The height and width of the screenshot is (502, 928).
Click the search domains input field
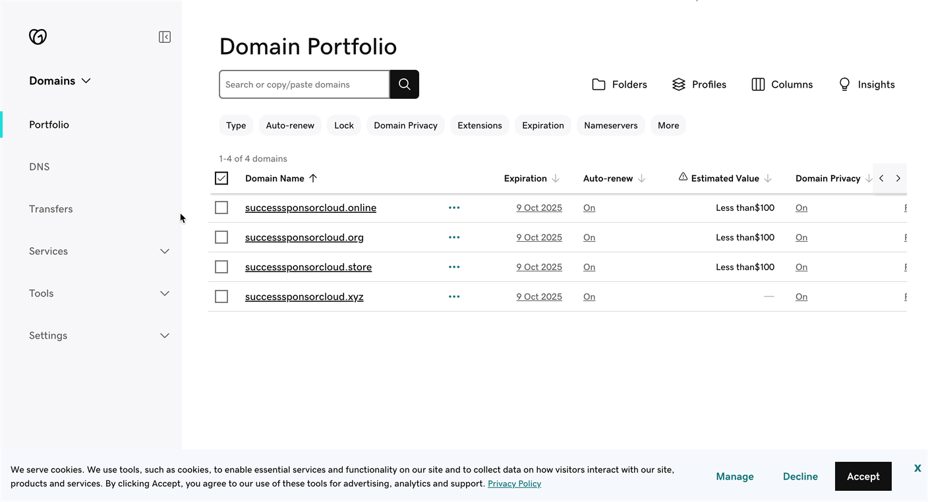coord(304,84)
